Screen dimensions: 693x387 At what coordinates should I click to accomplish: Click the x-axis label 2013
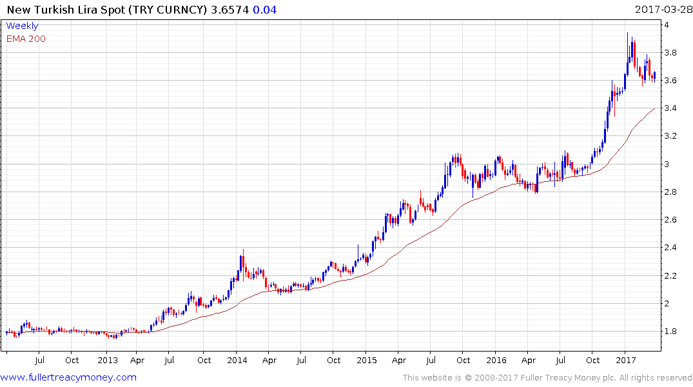click(x=108, y=361)
